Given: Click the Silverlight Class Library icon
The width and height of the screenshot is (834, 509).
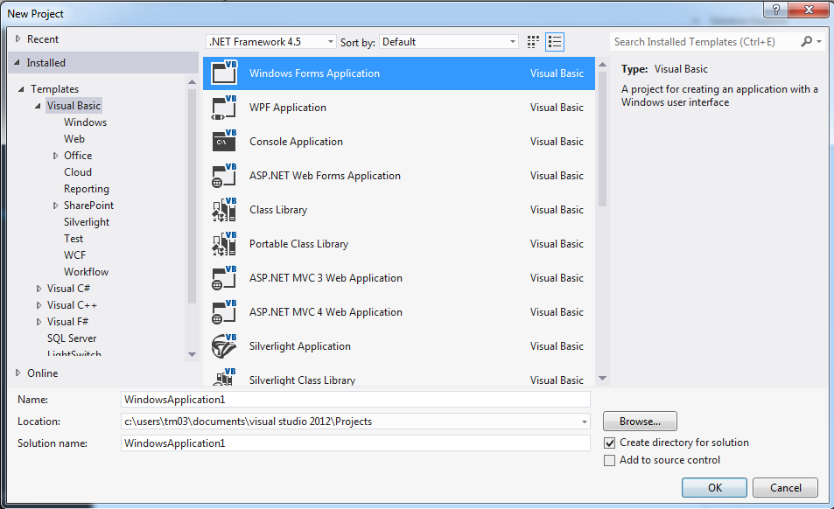Looking at the screenshot, I should 224,377.
